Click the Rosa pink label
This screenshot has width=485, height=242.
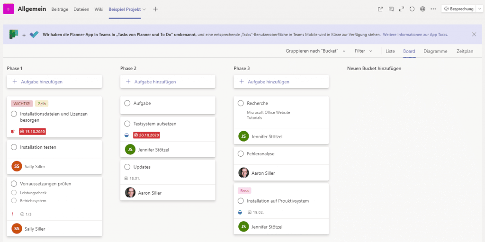tap(244, 191)
